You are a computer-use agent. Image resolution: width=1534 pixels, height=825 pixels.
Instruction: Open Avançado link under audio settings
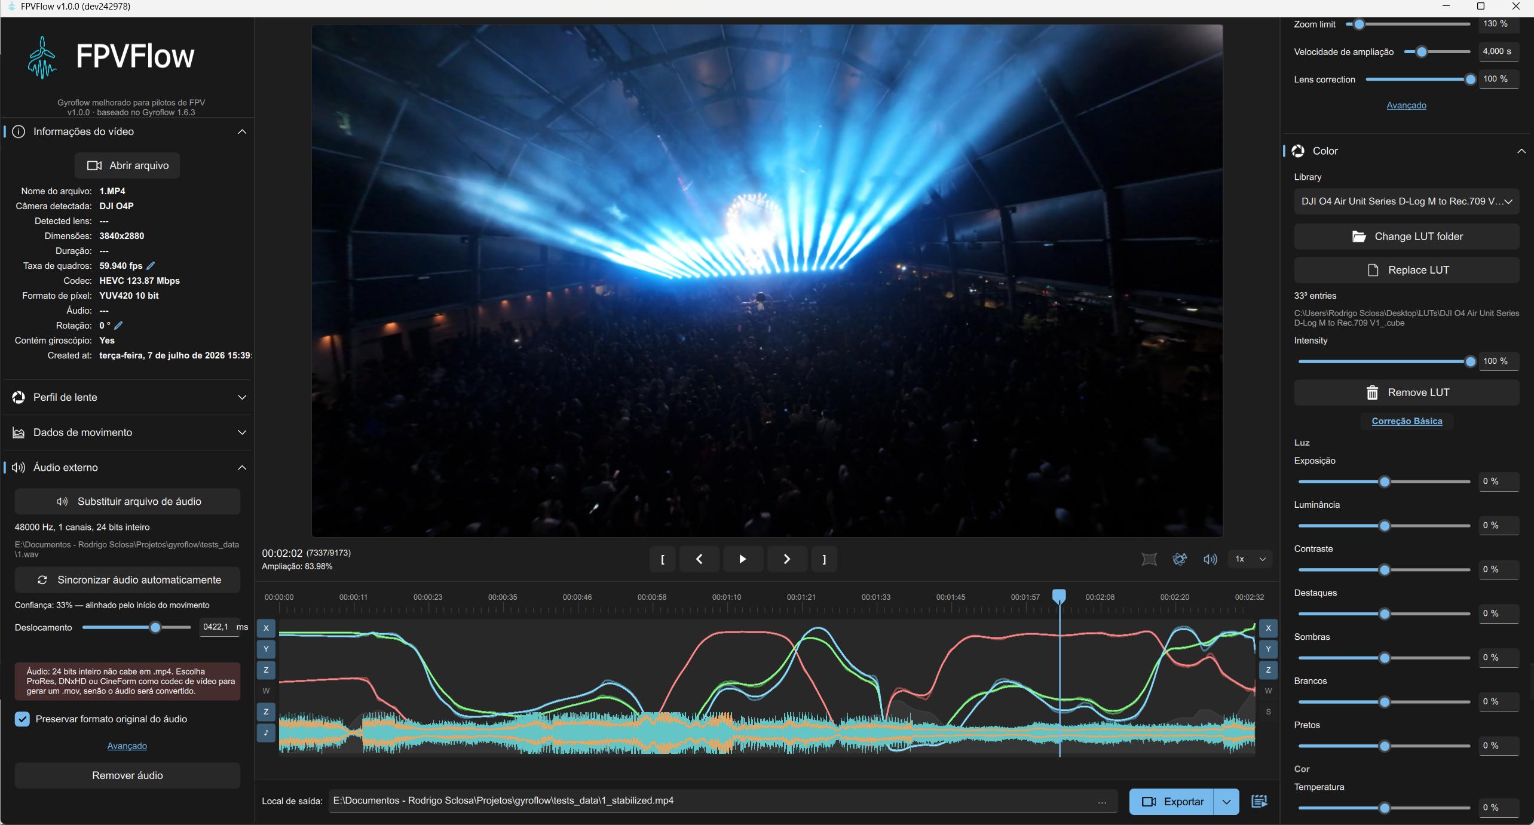click(x=127, y=746)
